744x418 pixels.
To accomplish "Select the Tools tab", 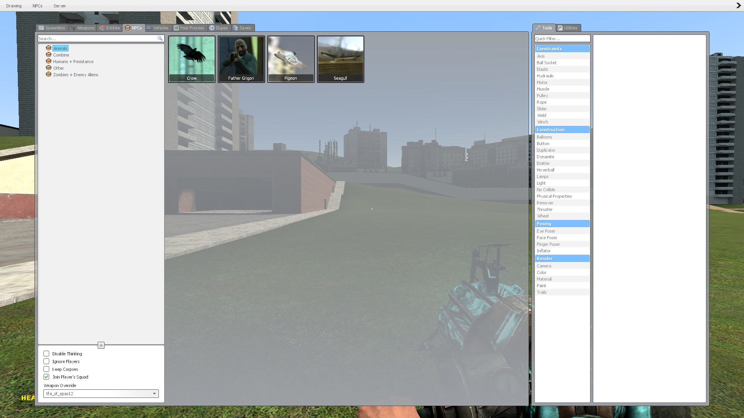I will pyautogui.click(x=544, y=28).
